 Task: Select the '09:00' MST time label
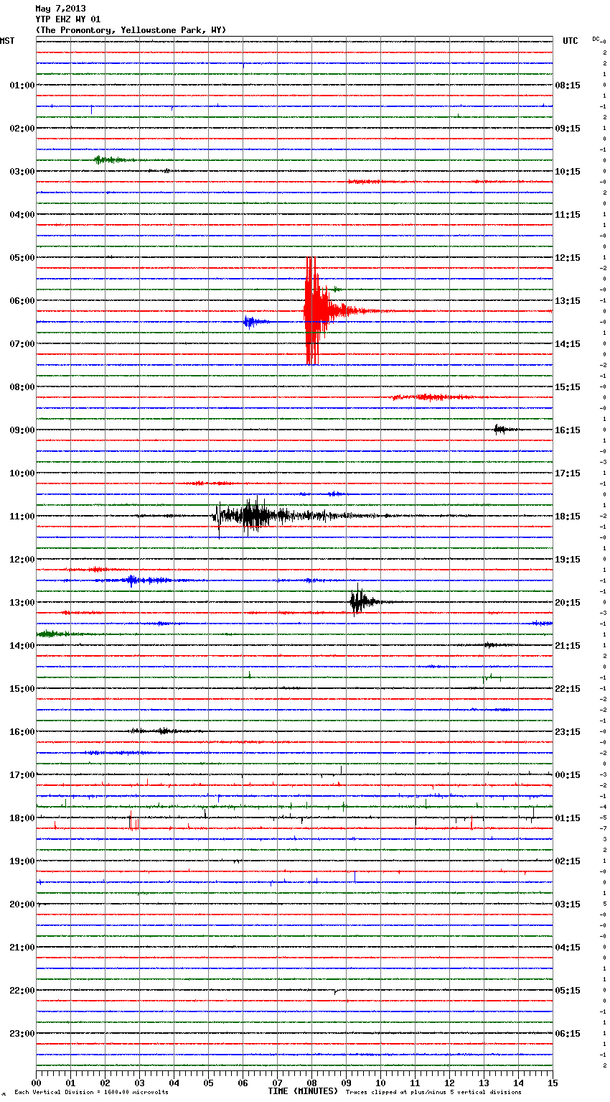(x=22, y=430)
